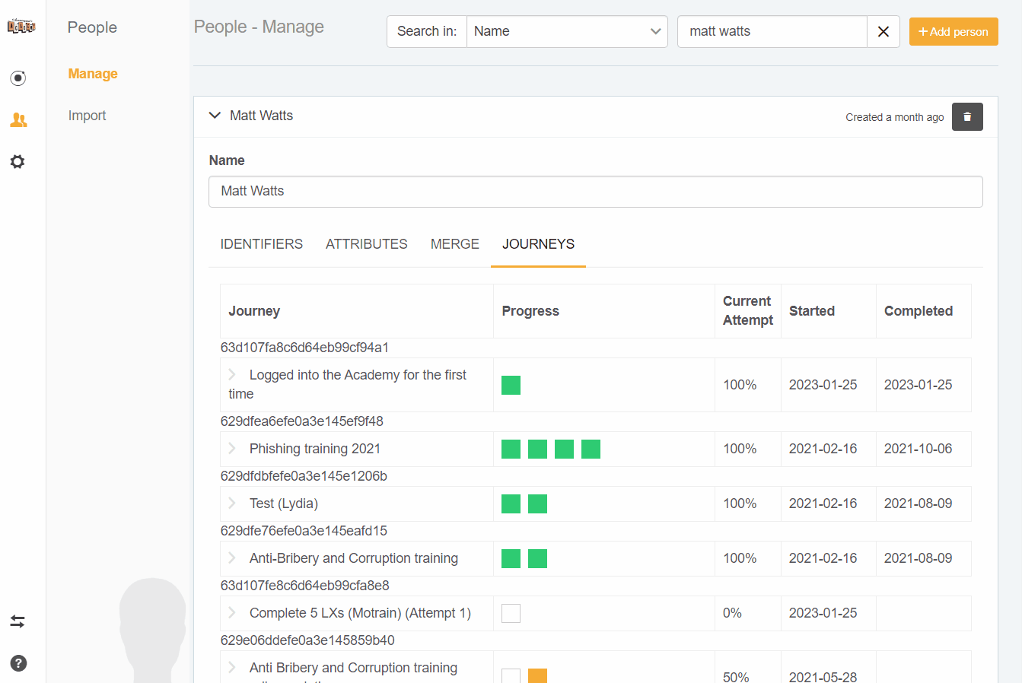Open the People sidebar icon
The image size is (1022, 683).
(x=18, y=120)
